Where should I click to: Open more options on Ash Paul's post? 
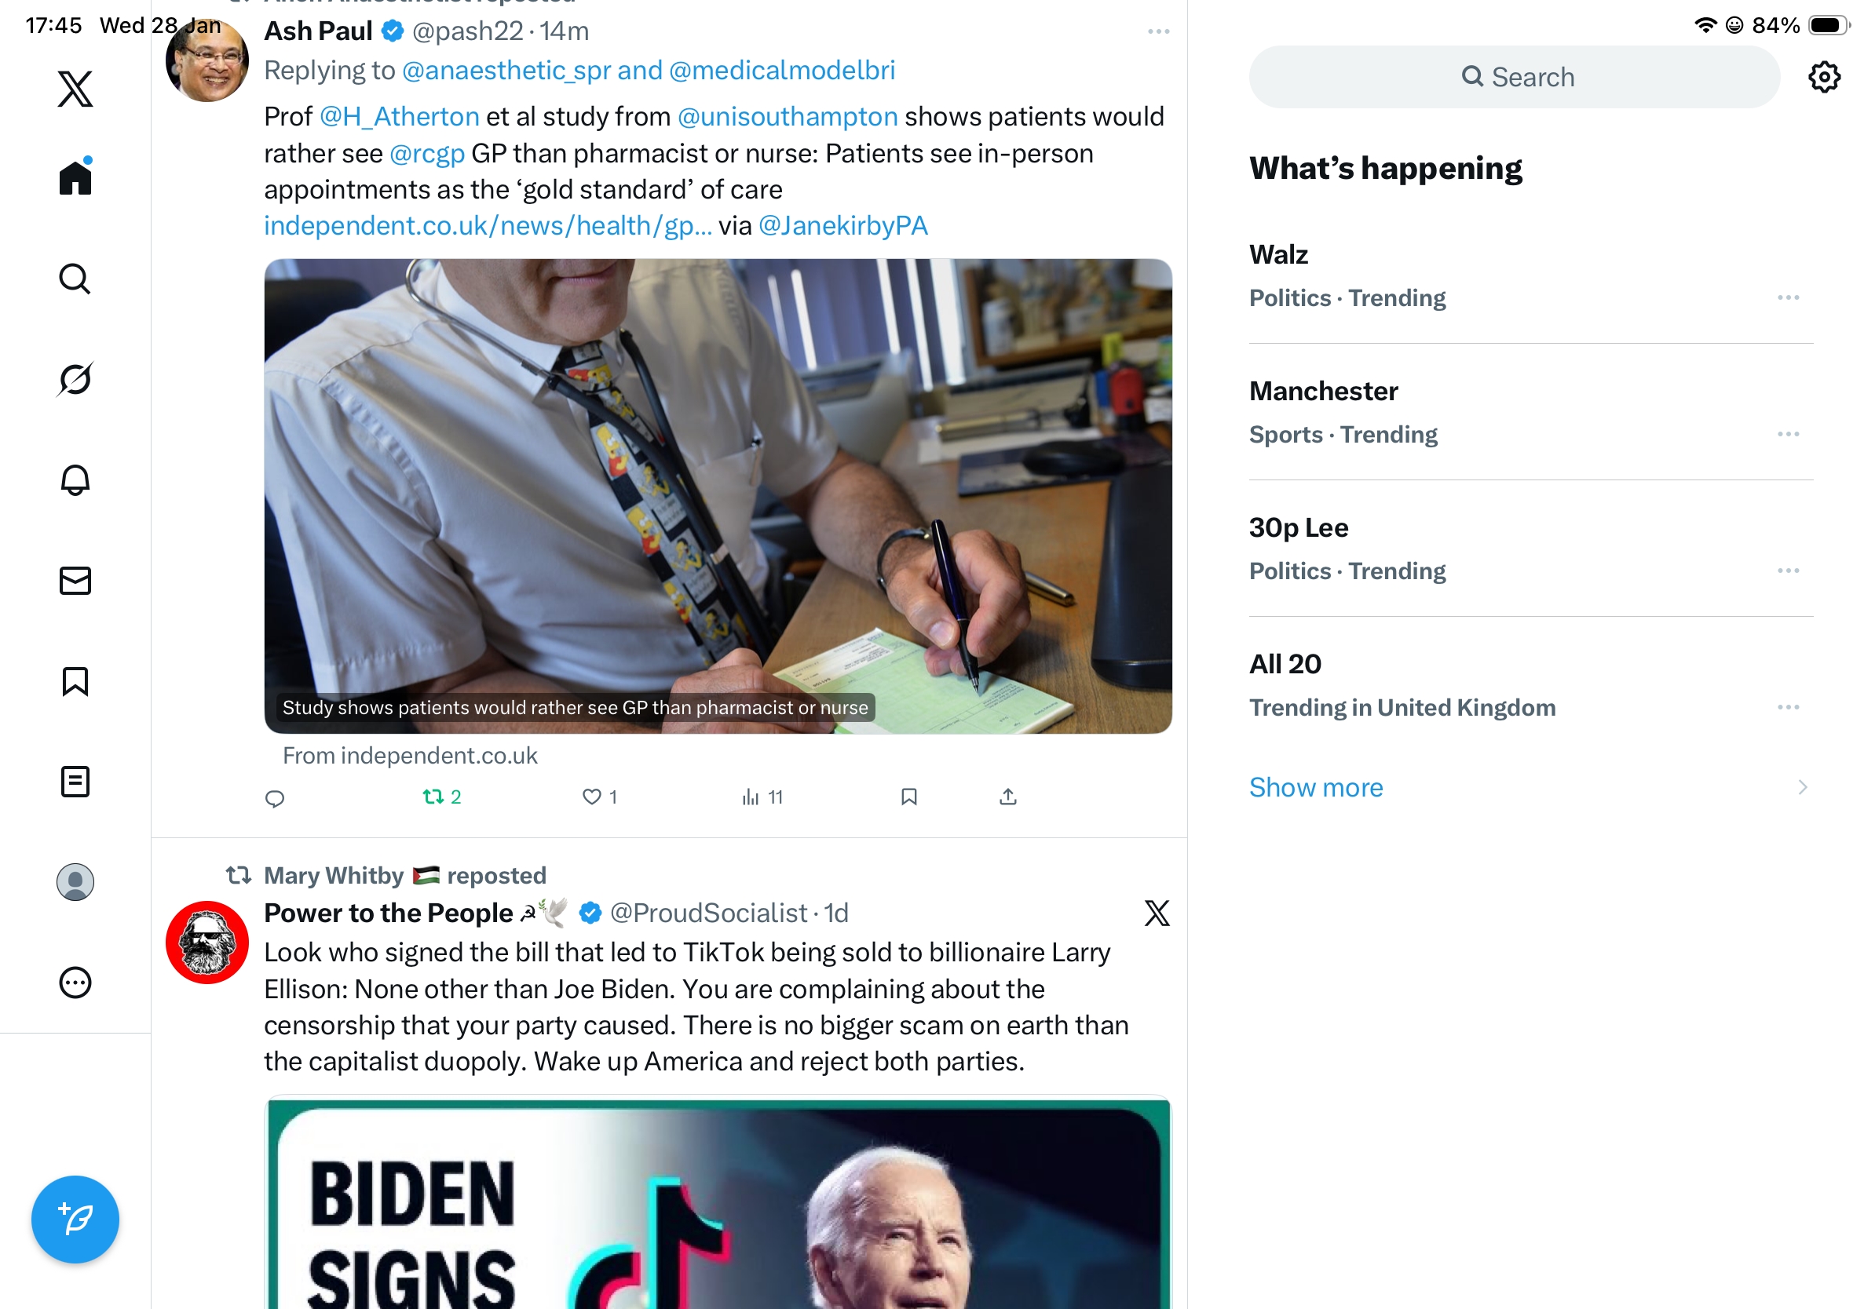pyautogui.click(x=1158, y=31)
